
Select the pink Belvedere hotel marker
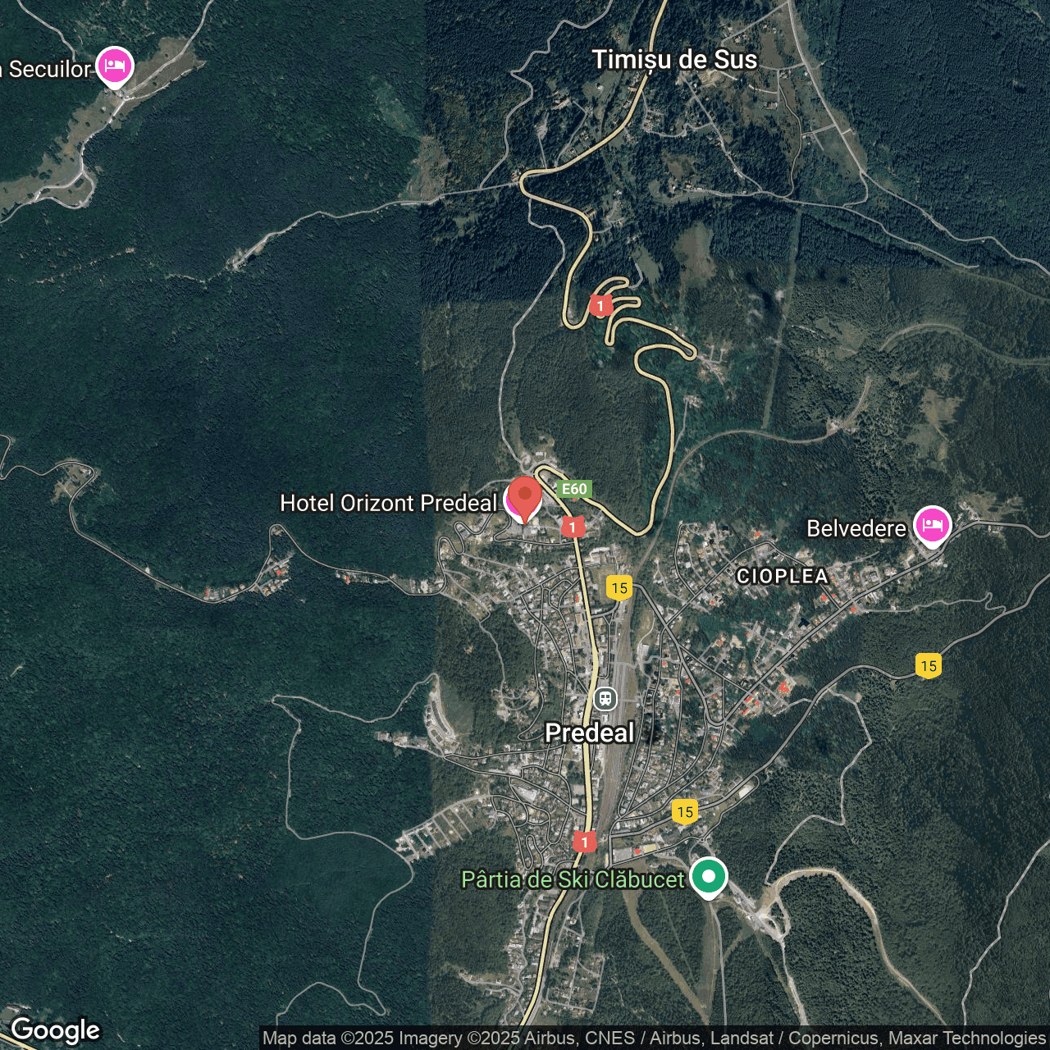click(x=932, y=525)
